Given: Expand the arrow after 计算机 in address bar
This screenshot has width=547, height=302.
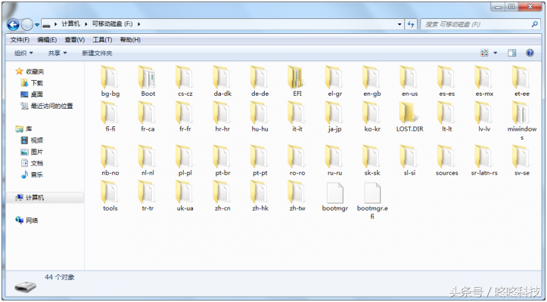Looking at the screenshot, I should point(85,24).
